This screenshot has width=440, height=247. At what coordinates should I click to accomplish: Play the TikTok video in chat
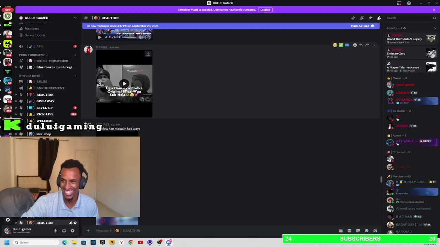tap(124, 83)
